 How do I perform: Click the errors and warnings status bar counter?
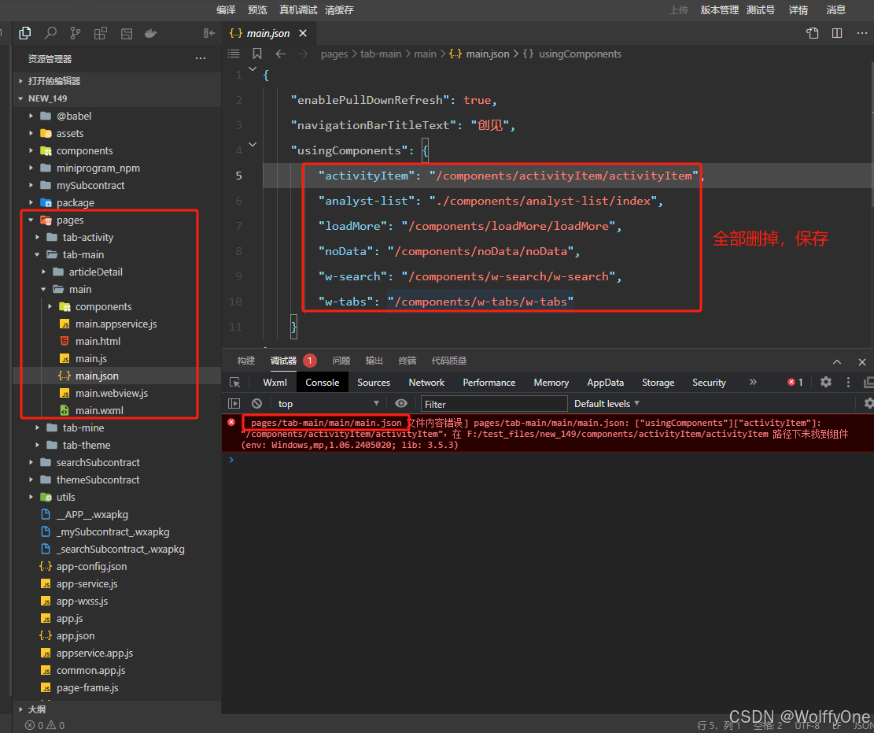pos(45,725)
